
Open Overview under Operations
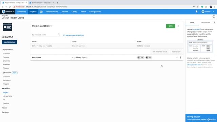click(6, 77)
